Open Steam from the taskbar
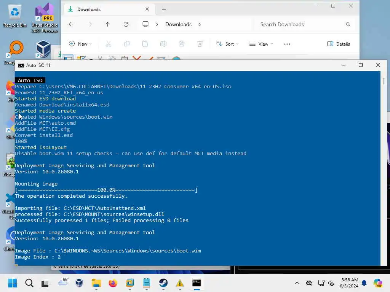 (x=163, y=283)
